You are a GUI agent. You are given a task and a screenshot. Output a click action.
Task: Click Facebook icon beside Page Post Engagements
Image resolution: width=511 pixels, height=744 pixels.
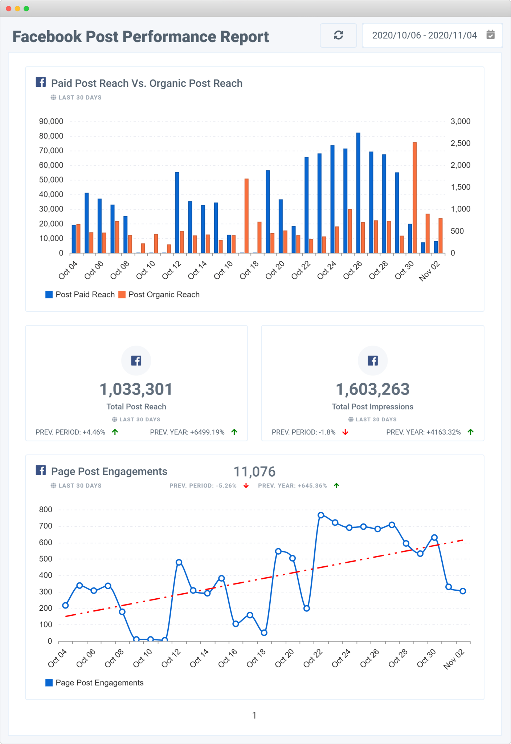click(x=41, y=470)
